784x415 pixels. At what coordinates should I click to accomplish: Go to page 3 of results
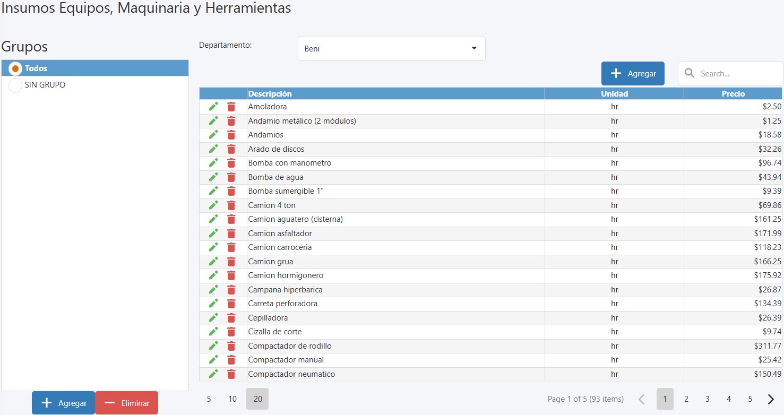(x=707, y=399)
